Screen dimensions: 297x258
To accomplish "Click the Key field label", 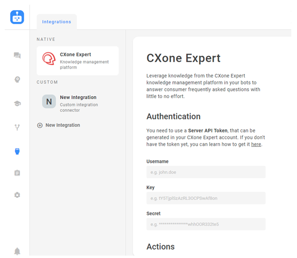I will click(150, 187).
